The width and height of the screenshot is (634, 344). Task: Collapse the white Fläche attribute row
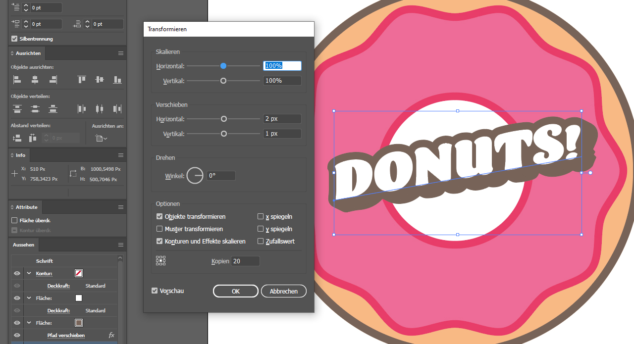29,298
